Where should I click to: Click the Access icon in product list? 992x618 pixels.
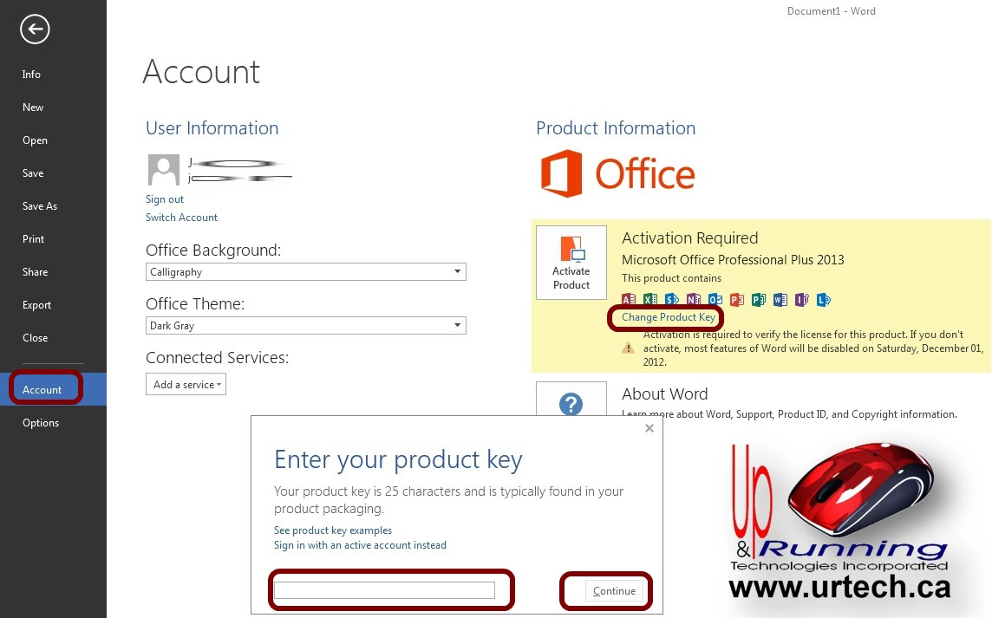628,299
